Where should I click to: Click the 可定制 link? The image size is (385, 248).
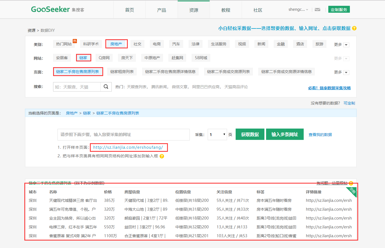pyautogui.click(x=349, y=103)
